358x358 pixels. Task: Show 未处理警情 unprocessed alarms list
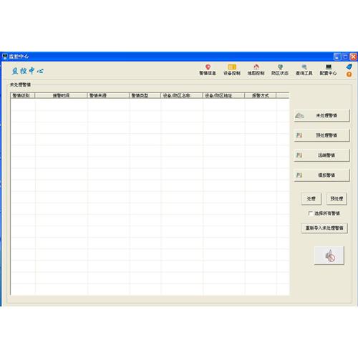click(321, 115)
